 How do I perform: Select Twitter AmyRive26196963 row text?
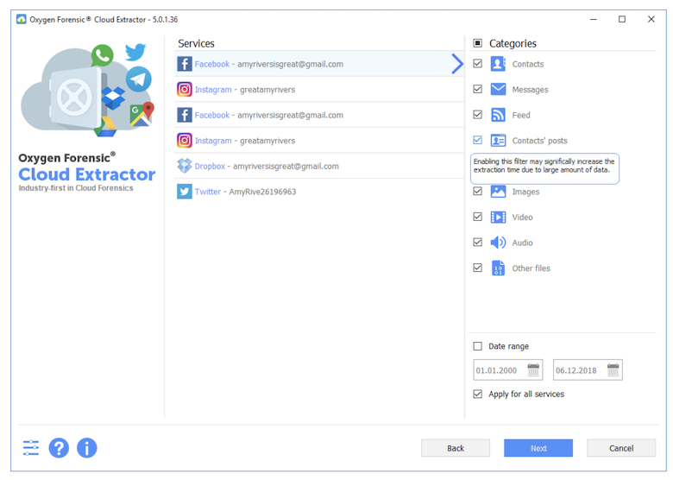[246, 192]
